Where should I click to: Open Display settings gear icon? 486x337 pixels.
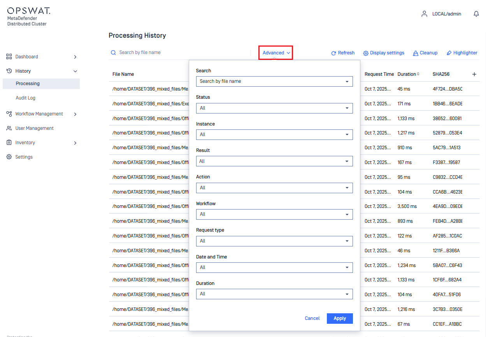pos(366,53)
